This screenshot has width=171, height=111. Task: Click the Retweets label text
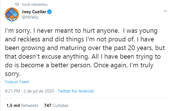click(30, 106)
